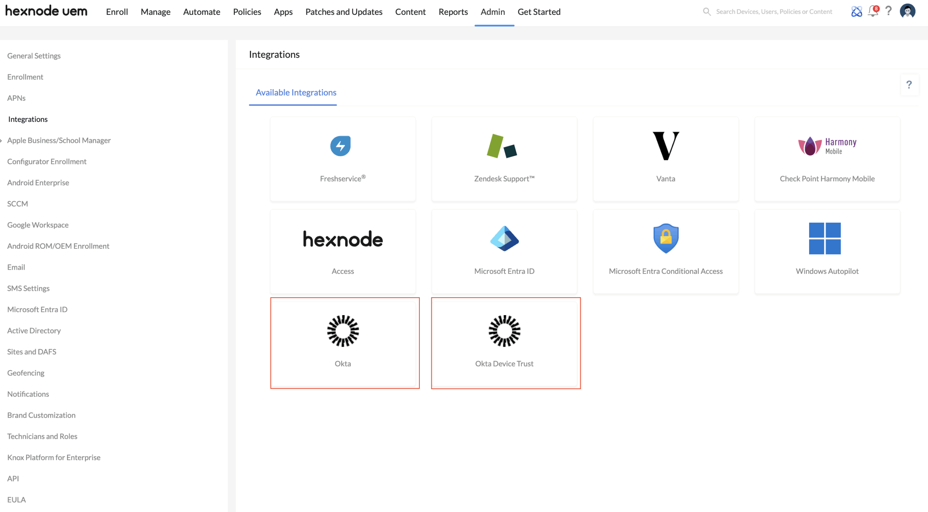The width and height of the screenshot is (928, 512).
Task: Open the Okta Device Trust integration
Action: point(504,343)
